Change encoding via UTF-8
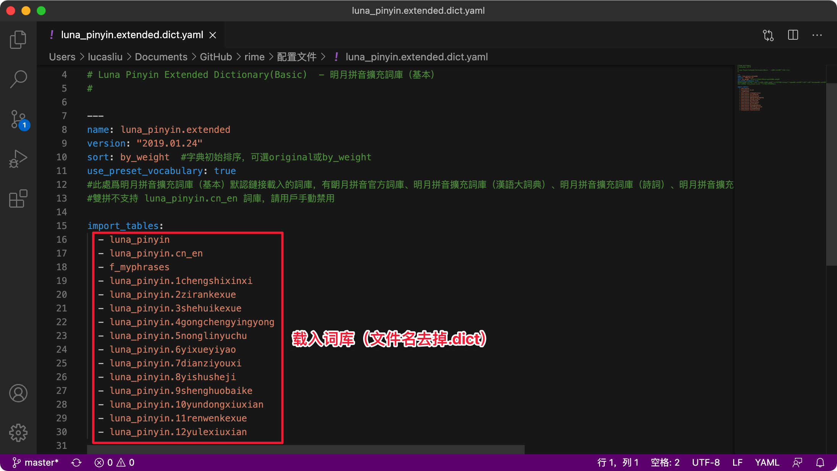837x471 pixels. 706,463
